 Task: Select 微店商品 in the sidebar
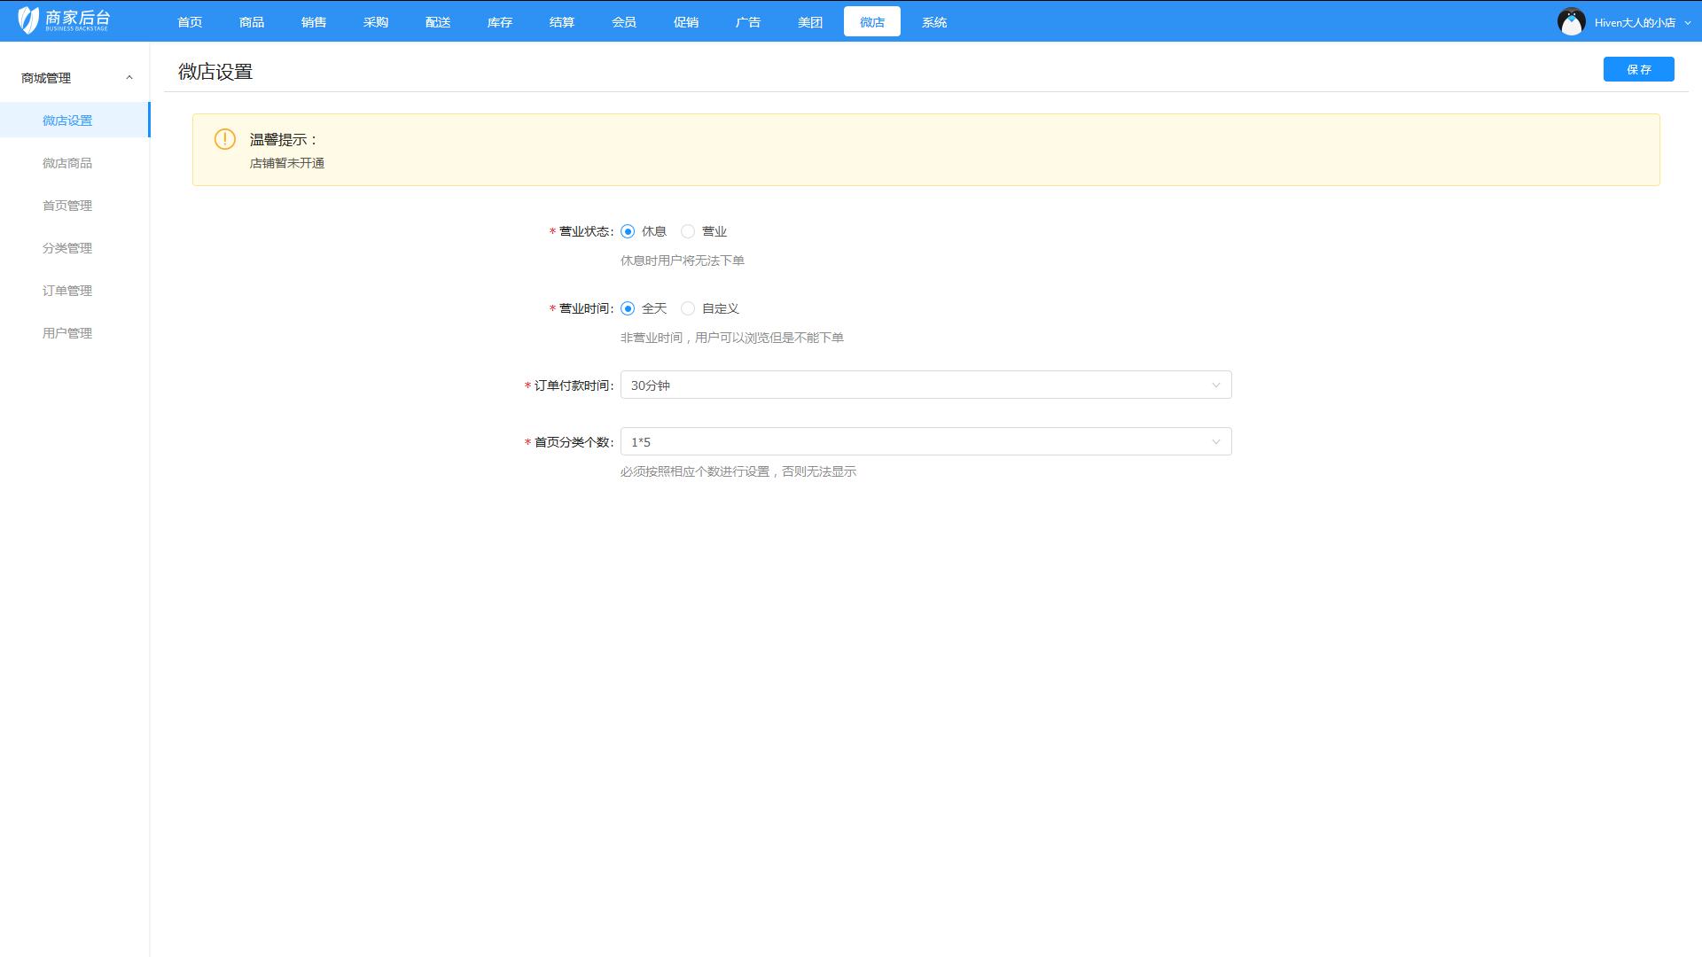(66, 162)
